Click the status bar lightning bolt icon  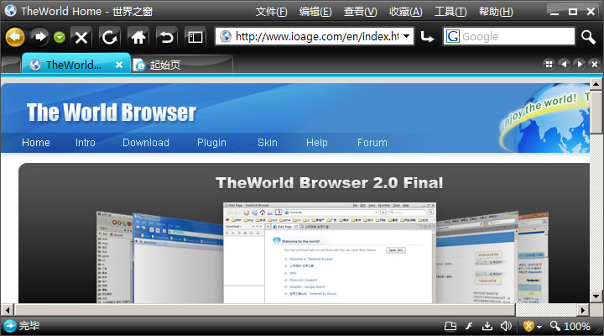(x=469, y=327)
